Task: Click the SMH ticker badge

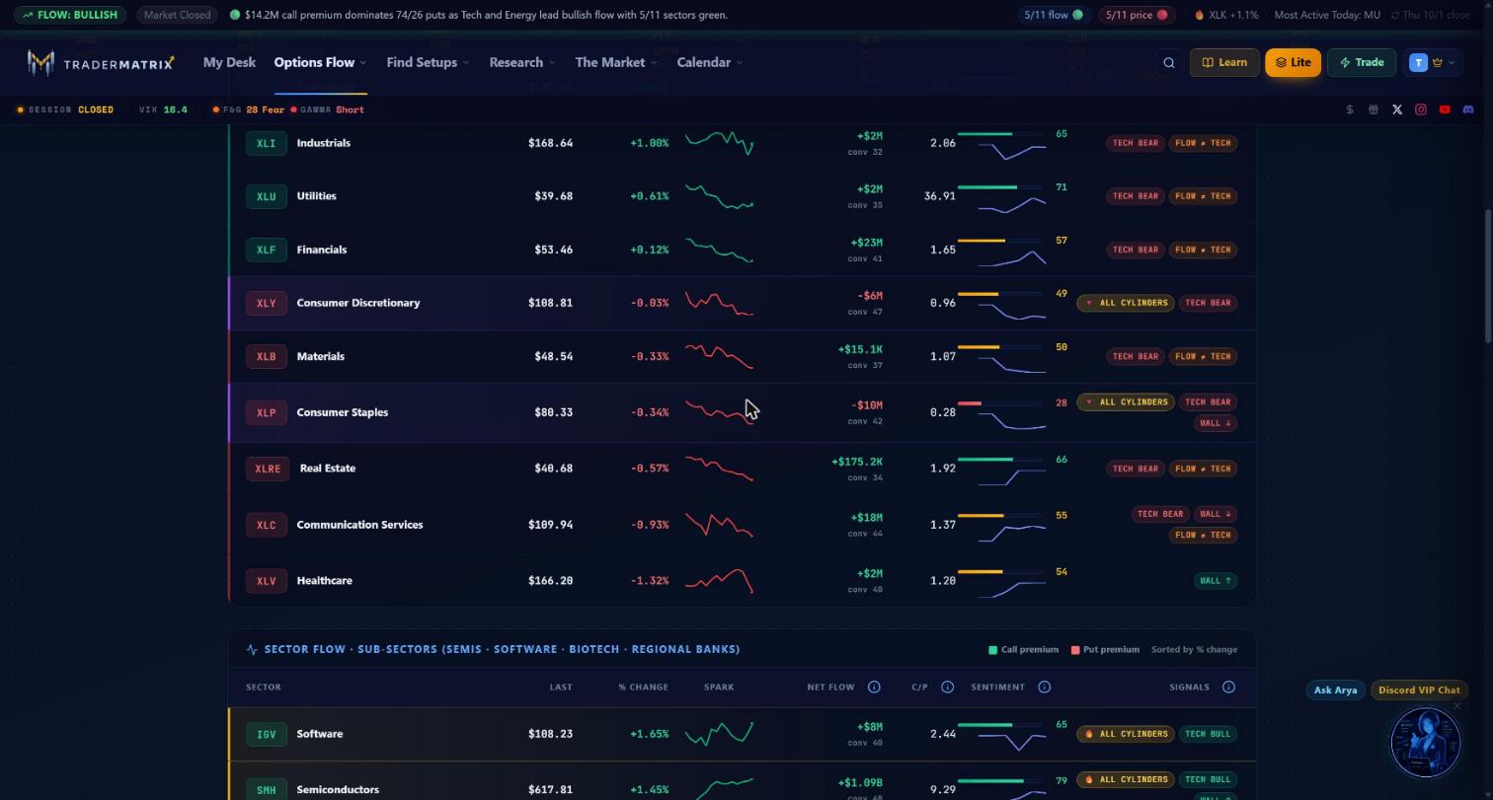Action: (x=266, y=789)
